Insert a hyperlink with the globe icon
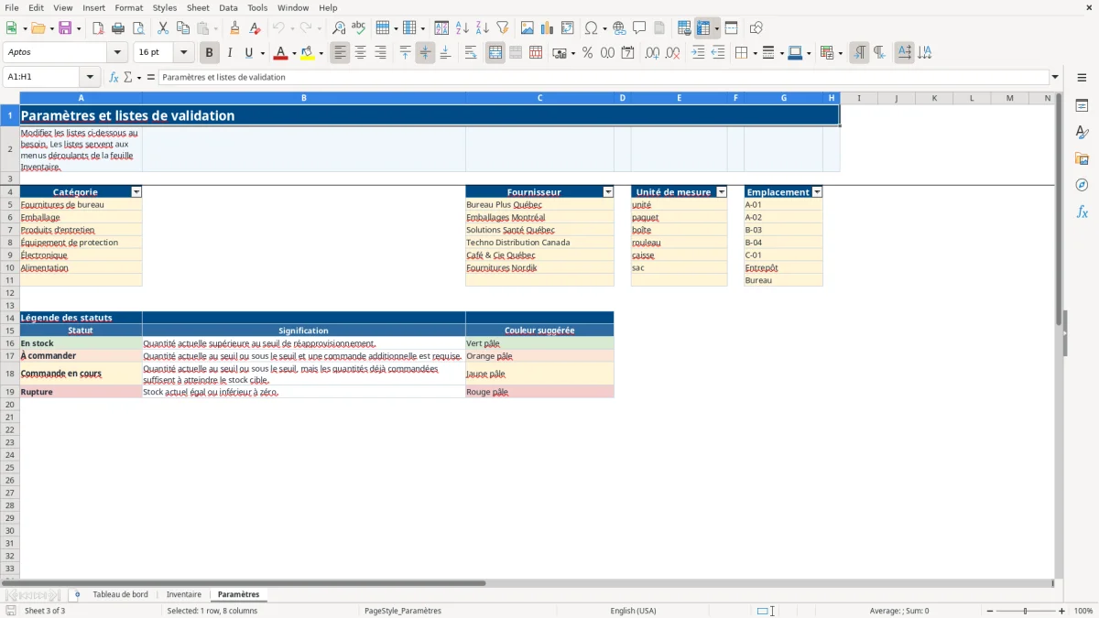The width and height of the screenshot is (1099, 618). (619, 28)
